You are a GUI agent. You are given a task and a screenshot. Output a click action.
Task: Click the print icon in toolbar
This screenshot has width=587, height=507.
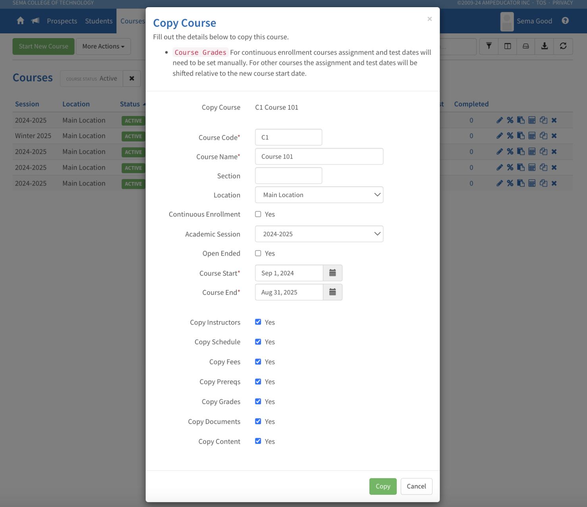526,46
